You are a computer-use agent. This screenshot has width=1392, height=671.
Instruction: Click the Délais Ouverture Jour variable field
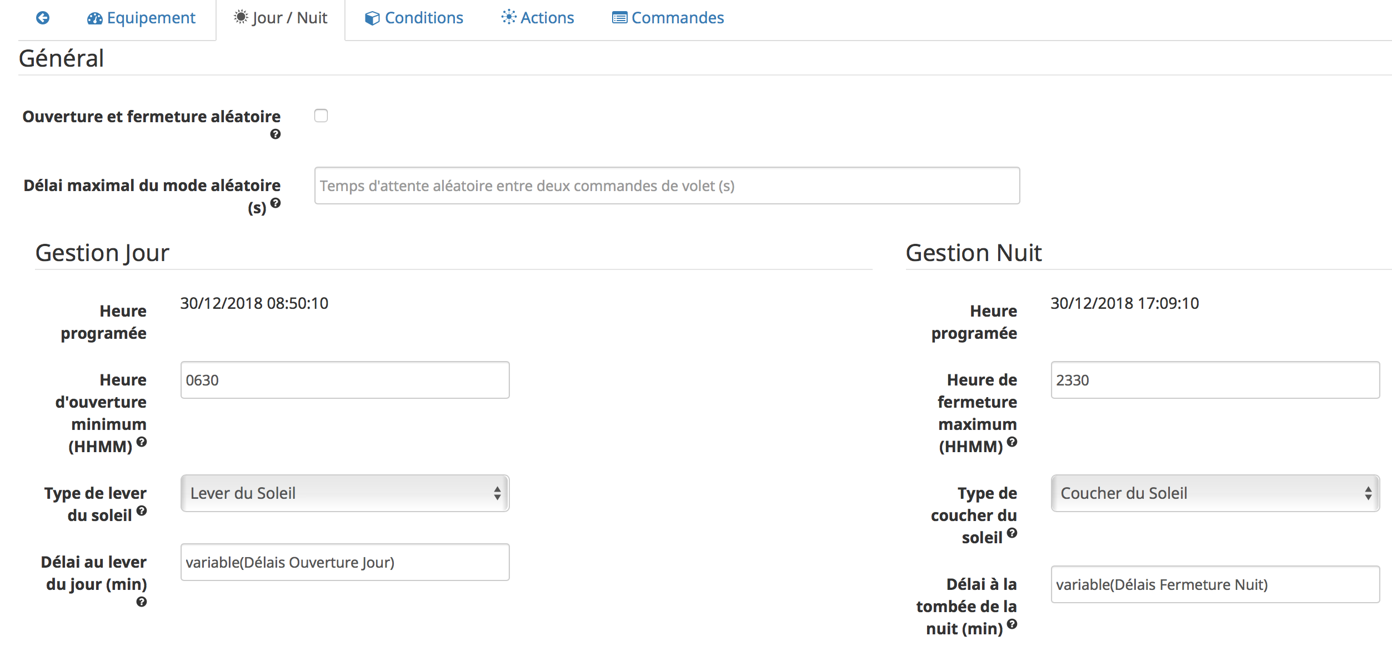coord(345,562)
